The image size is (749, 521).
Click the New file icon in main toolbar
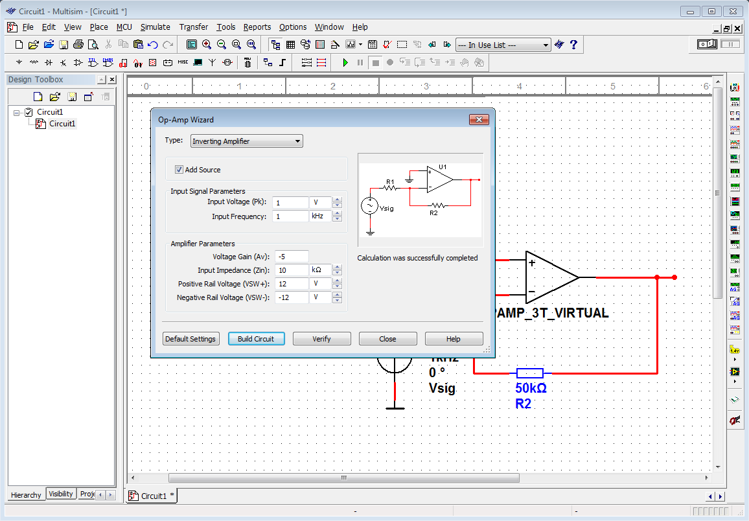pyautogui.click(x=19, y=45)
